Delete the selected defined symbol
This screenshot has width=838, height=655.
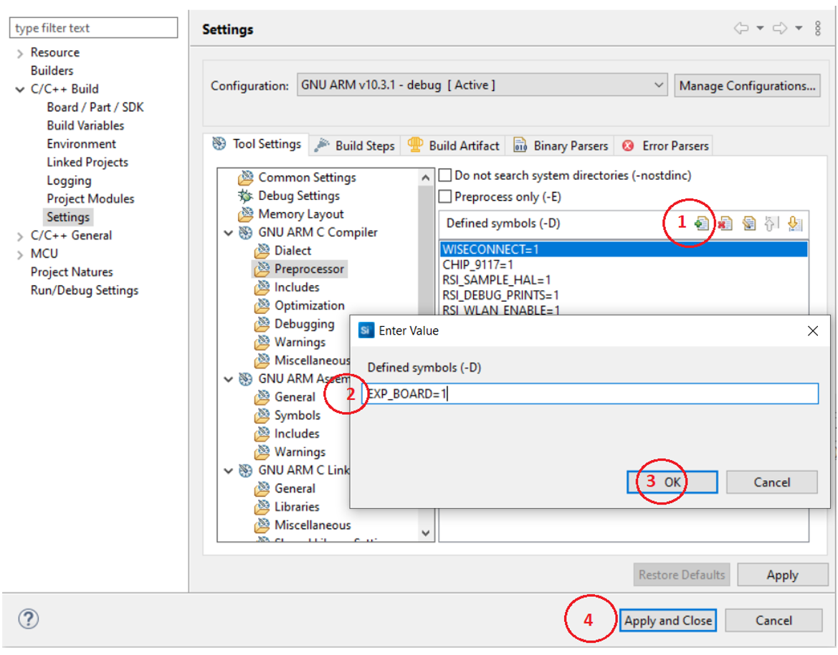pyautogui.click(x=725, y=224)
